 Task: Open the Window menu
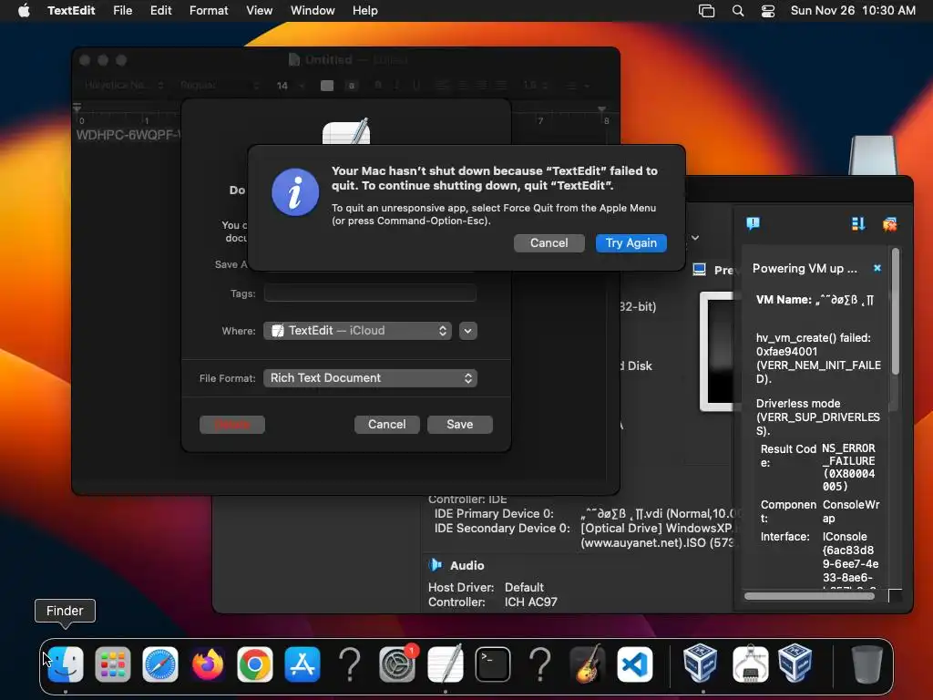click(x=313, y=11)
